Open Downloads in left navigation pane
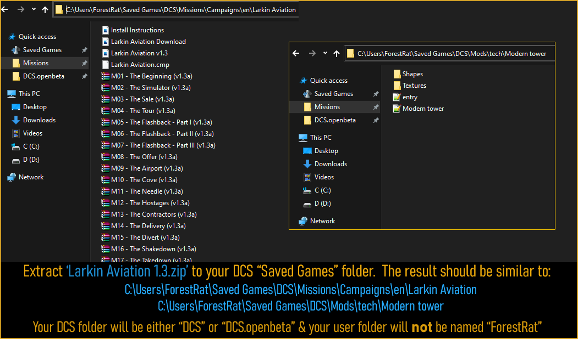This screenshot has width=578, height=339. point(39,120)
